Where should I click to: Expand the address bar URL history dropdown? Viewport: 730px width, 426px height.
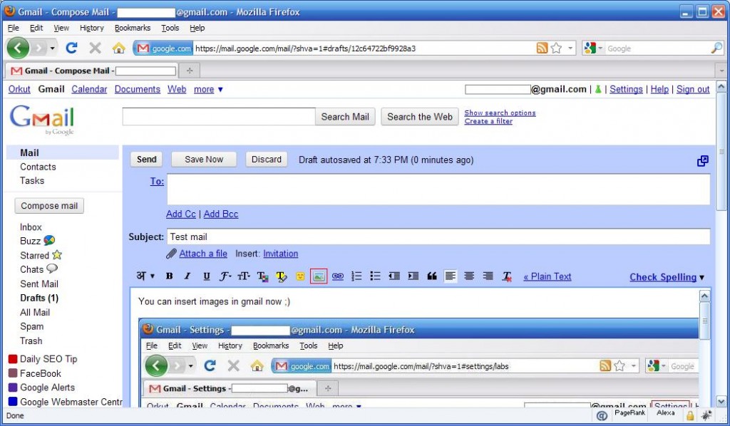tap(570, 48)
